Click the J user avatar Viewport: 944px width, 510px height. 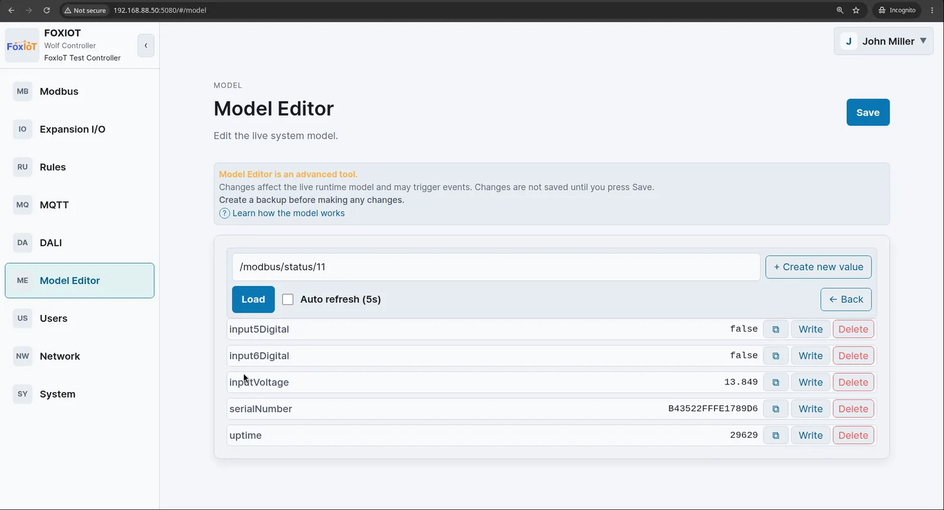coord(848,41)
